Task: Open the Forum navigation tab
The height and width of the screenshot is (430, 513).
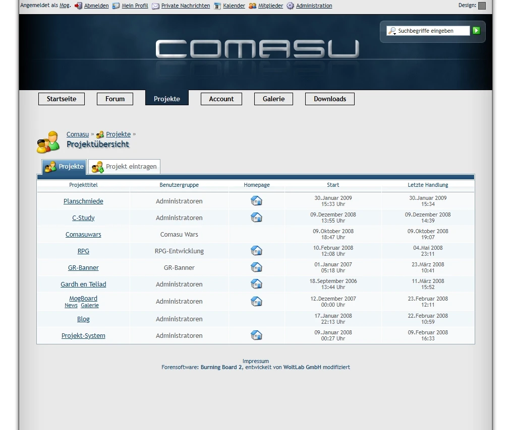Action: tap(115, 99)
